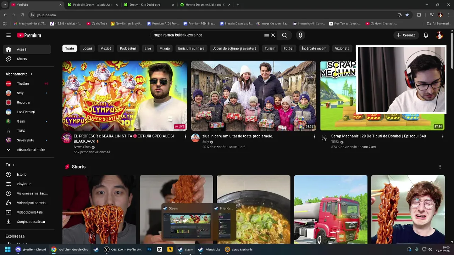The width and height of the screenshot is (454, 255).
Task: Click the search magnifier button
Action: click(284, 35)
